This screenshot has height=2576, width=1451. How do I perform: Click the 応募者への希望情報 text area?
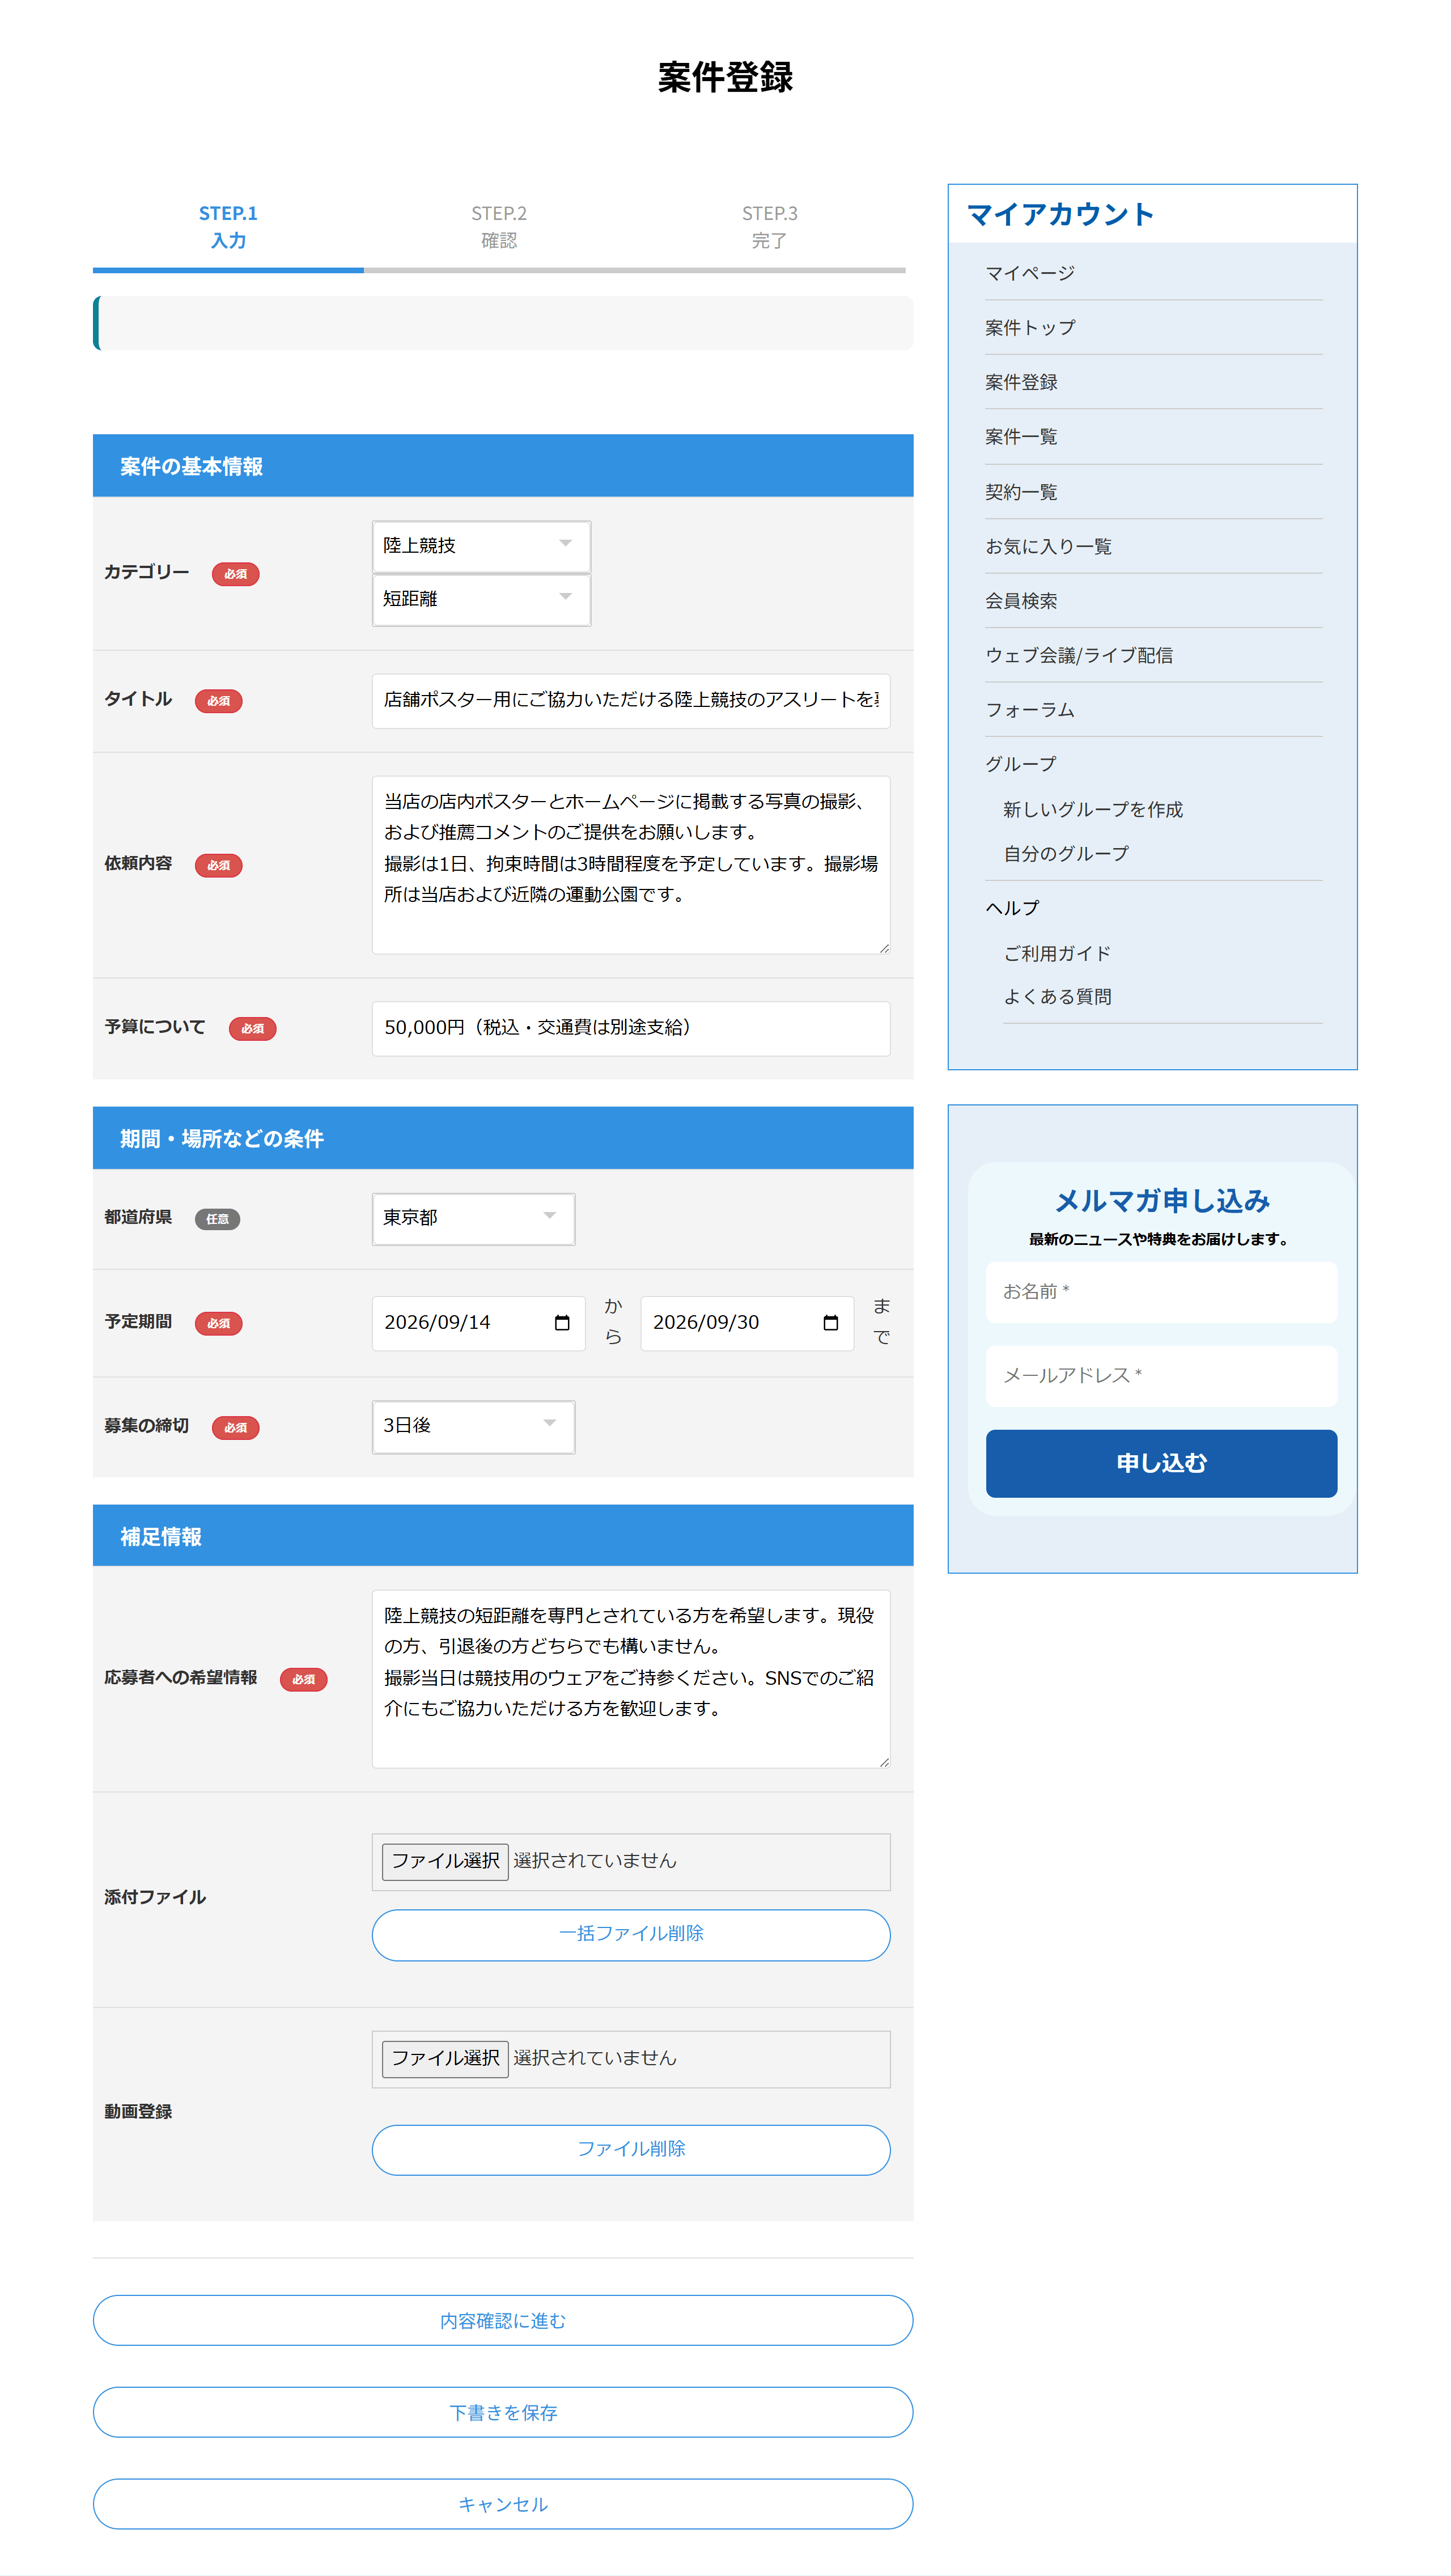(631, 1679)
